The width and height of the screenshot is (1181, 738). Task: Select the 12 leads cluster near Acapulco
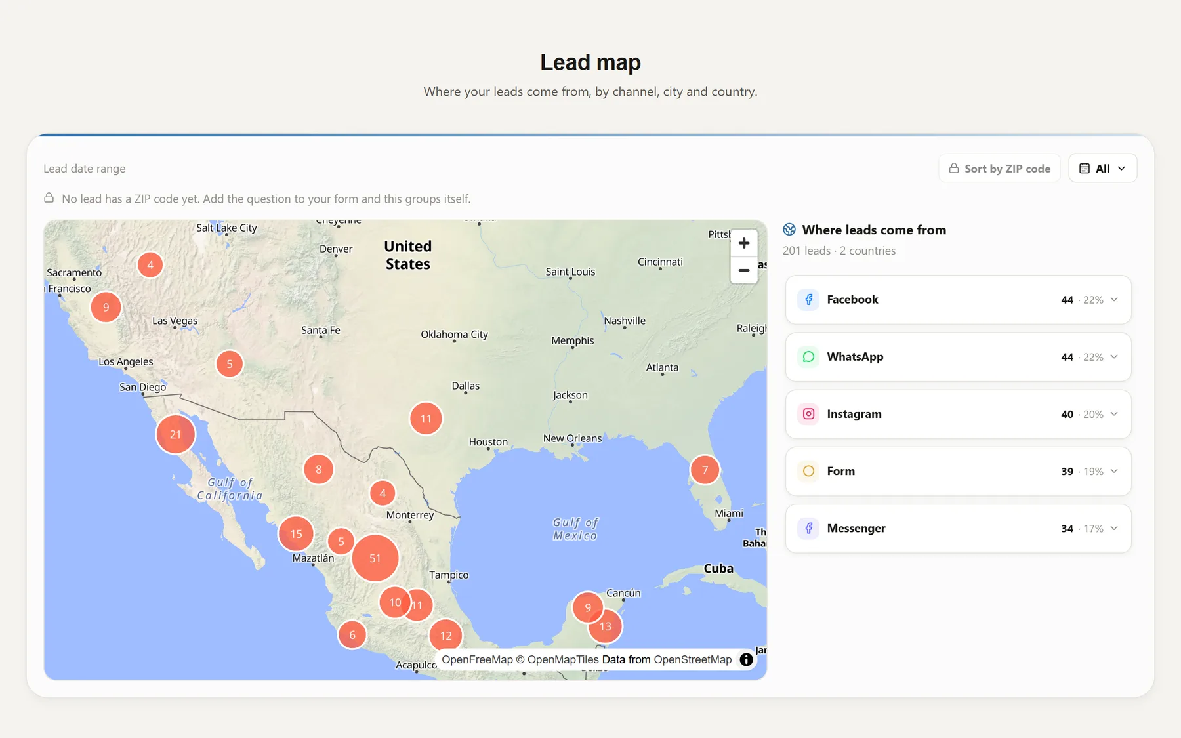tap(446, 636)
